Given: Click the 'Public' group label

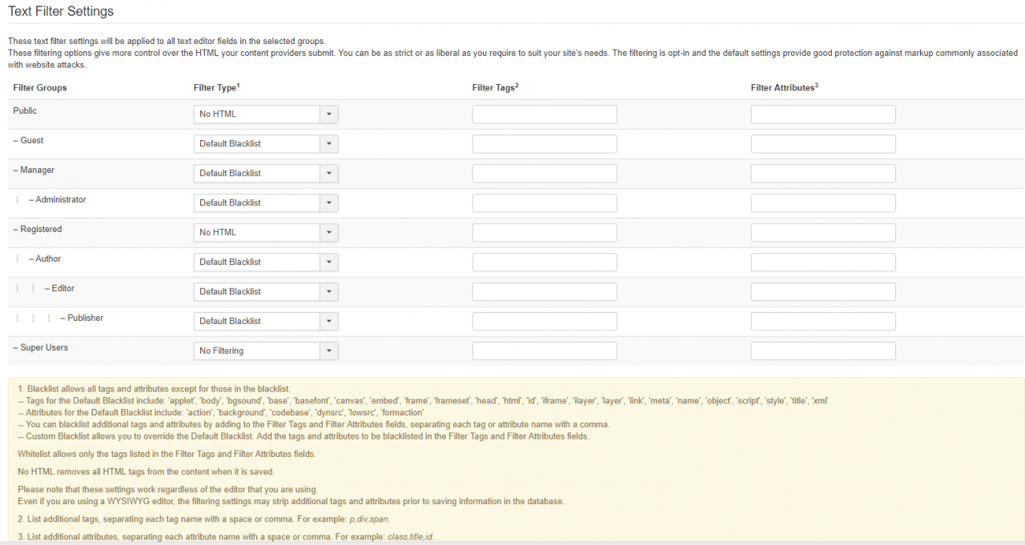Looking at the screenshot, I should (25, 110).
